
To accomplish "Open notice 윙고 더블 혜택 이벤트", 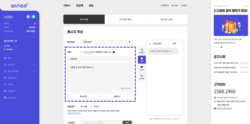I will pyautogui.click(x=226, y=72).
